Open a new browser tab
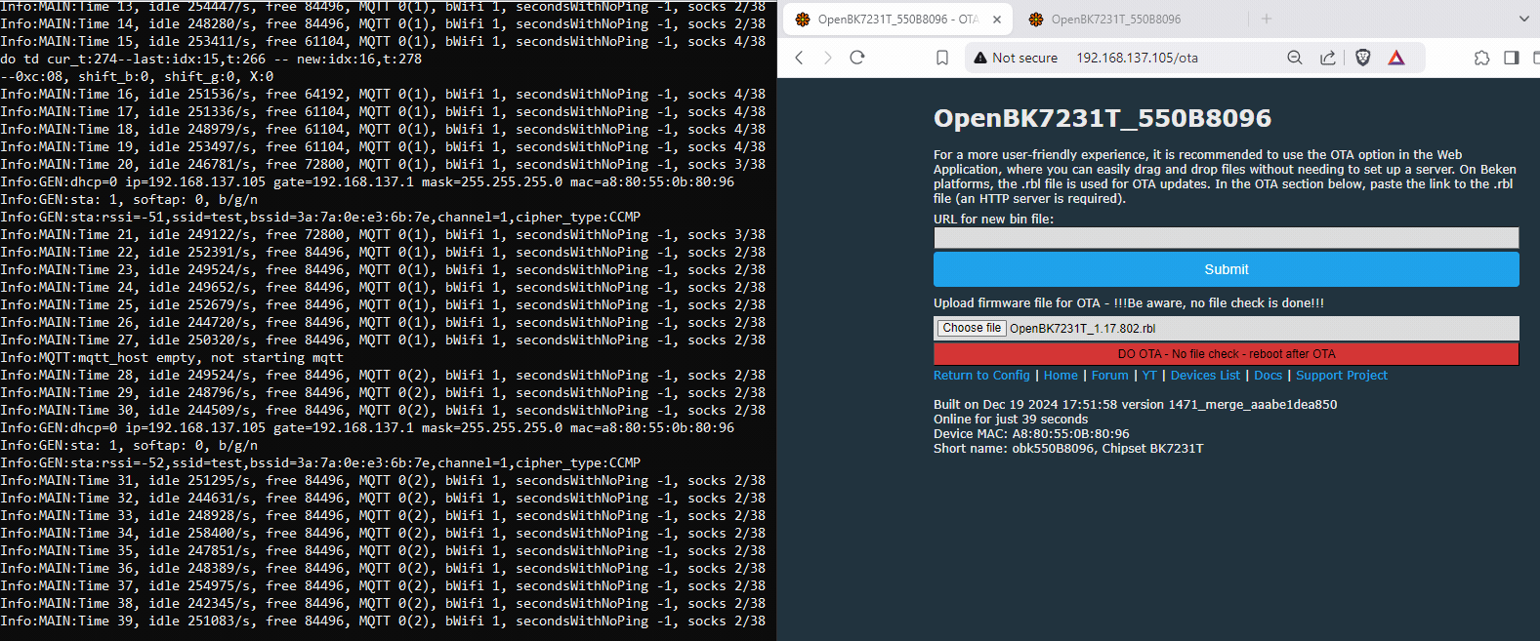The image size is (1540, 641). (1267, 19)
